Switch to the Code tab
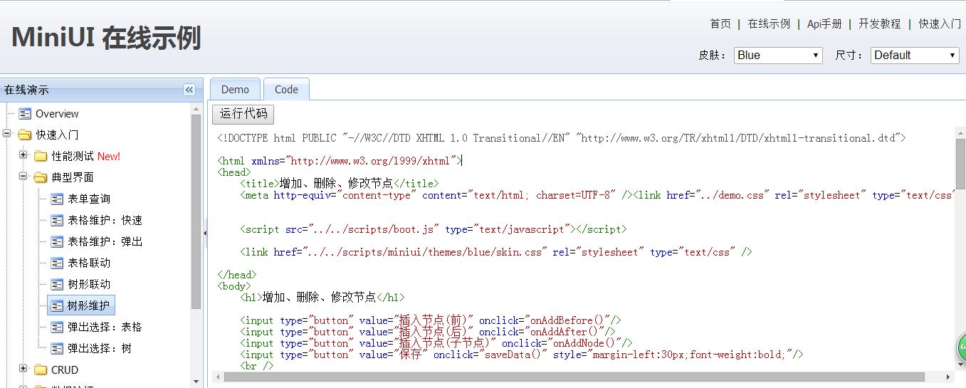Image resolution: width=966 pixels, height=388 pixels. [x=286, y=90]
